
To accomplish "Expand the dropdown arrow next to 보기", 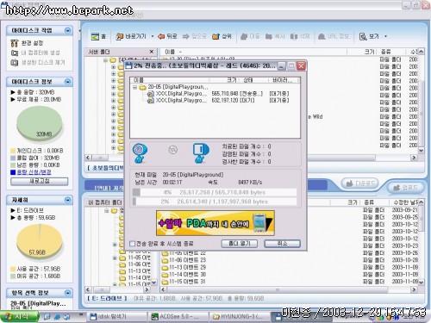I will click(x=385, y=36).
